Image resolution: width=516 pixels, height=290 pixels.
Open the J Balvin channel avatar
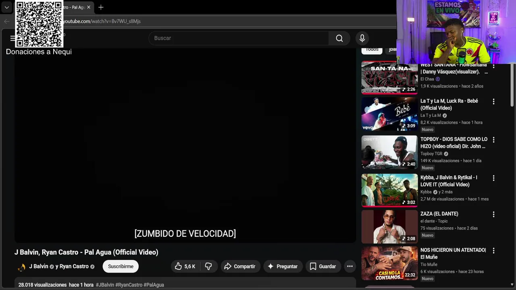(x=21, y=267)
